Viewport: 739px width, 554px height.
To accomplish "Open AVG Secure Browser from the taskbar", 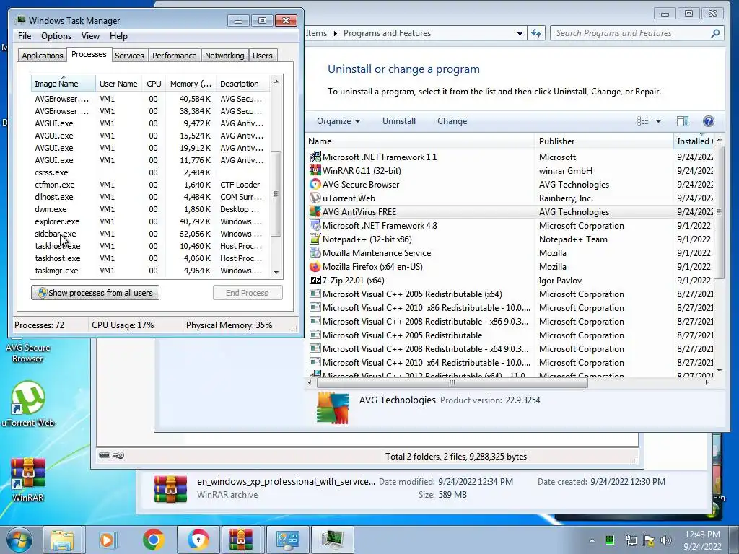I will (x=198, y=540).
